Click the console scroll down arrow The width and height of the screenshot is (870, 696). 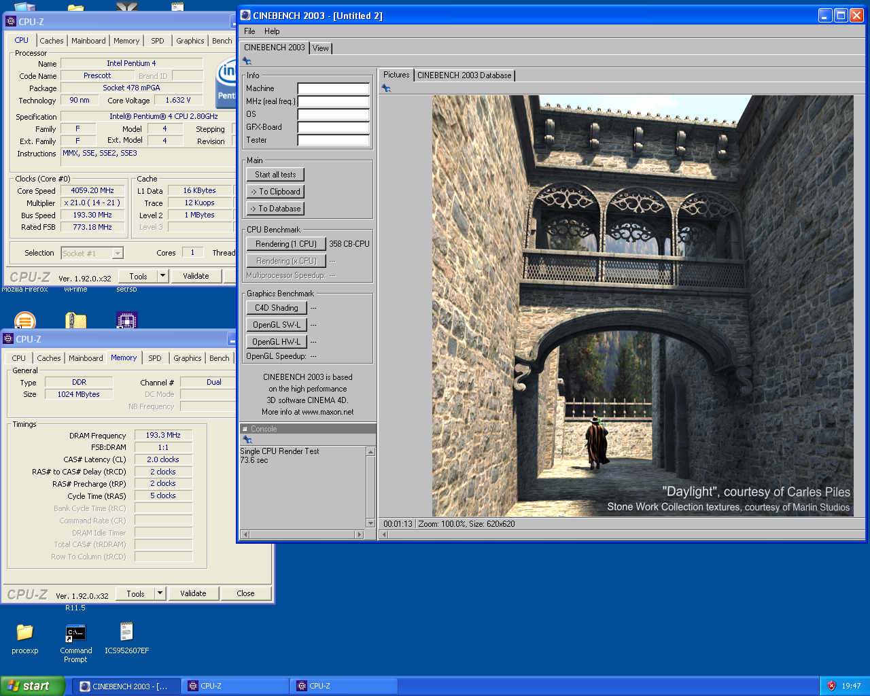coord(370,523)
